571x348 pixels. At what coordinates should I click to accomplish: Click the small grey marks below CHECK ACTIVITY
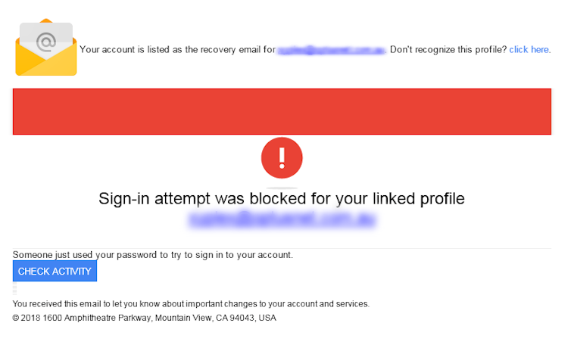(x=15, y=291)
